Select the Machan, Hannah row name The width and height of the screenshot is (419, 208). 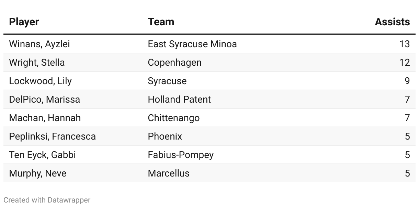[45, 118]
